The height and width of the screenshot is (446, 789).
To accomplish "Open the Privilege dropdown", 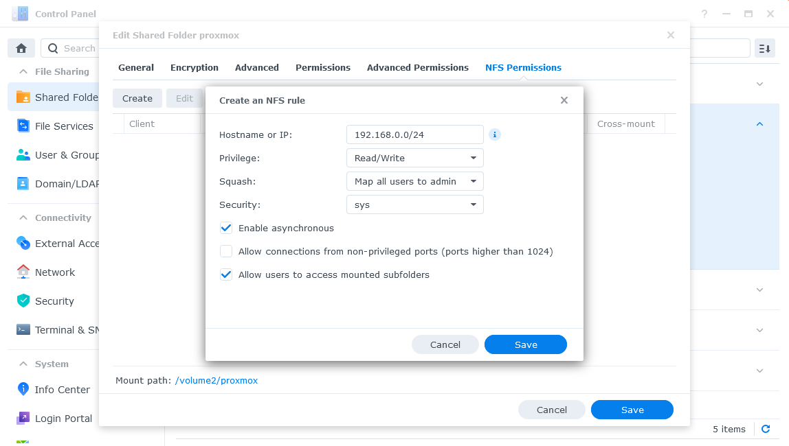I will (x=414, y=158).
